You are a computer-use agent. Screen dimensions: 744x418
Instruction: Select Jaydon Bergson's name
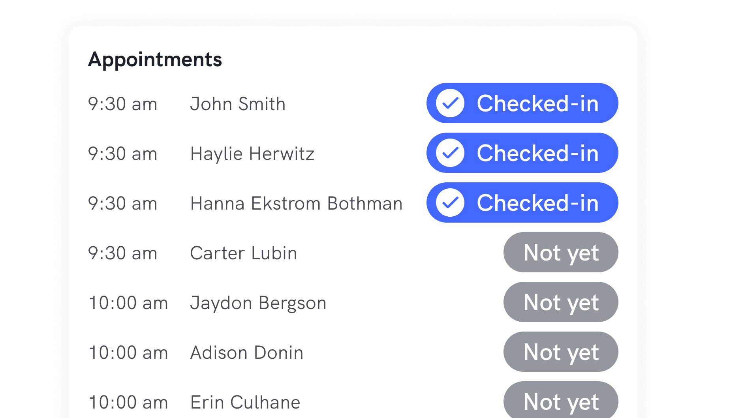[258, 303]
